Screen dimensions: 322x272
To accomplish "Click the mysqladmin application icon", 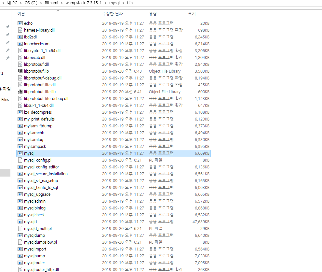I will tap(20, 201).
